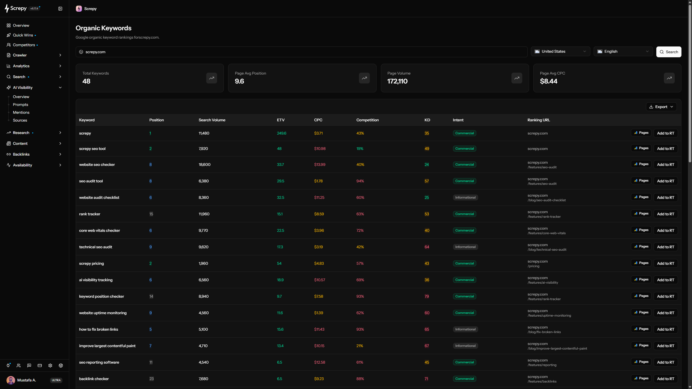Open Chrome extension icon

pos(61,365)
